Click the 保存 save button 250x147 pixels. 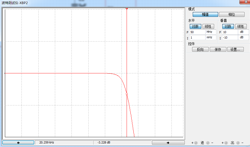tap(218, 49)
